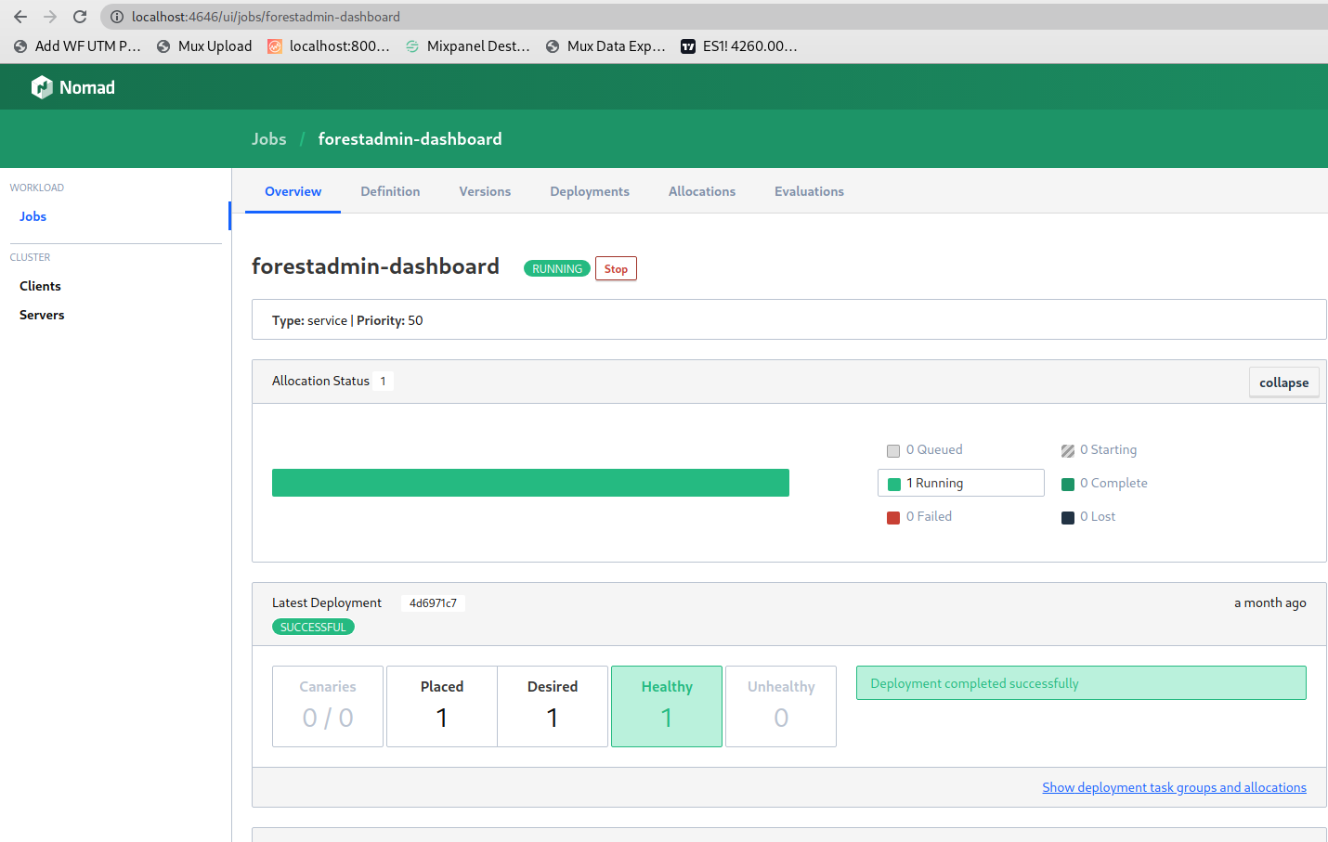The image size is (1328, 842).
Task: Stop the forestadmin-dashboard job
Action: 616,269
